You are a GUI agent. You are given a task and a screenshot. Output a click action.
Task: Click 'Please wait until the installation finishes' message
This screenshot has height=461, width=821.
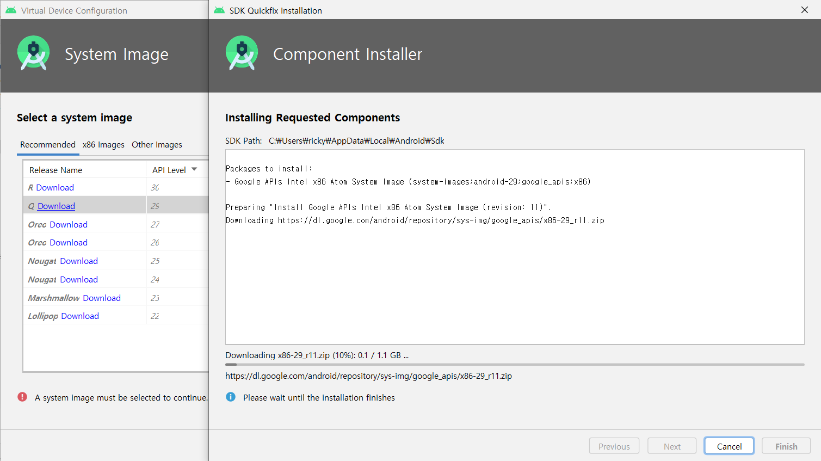pyautogui.click(x=319, y=397)
